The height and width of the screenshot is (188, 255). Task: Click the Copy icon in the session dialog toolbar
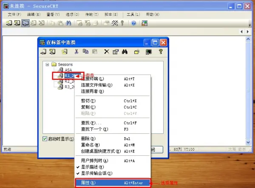85,52
